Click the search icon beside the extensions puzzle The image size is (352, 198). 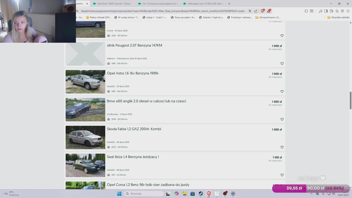[312, 11]
